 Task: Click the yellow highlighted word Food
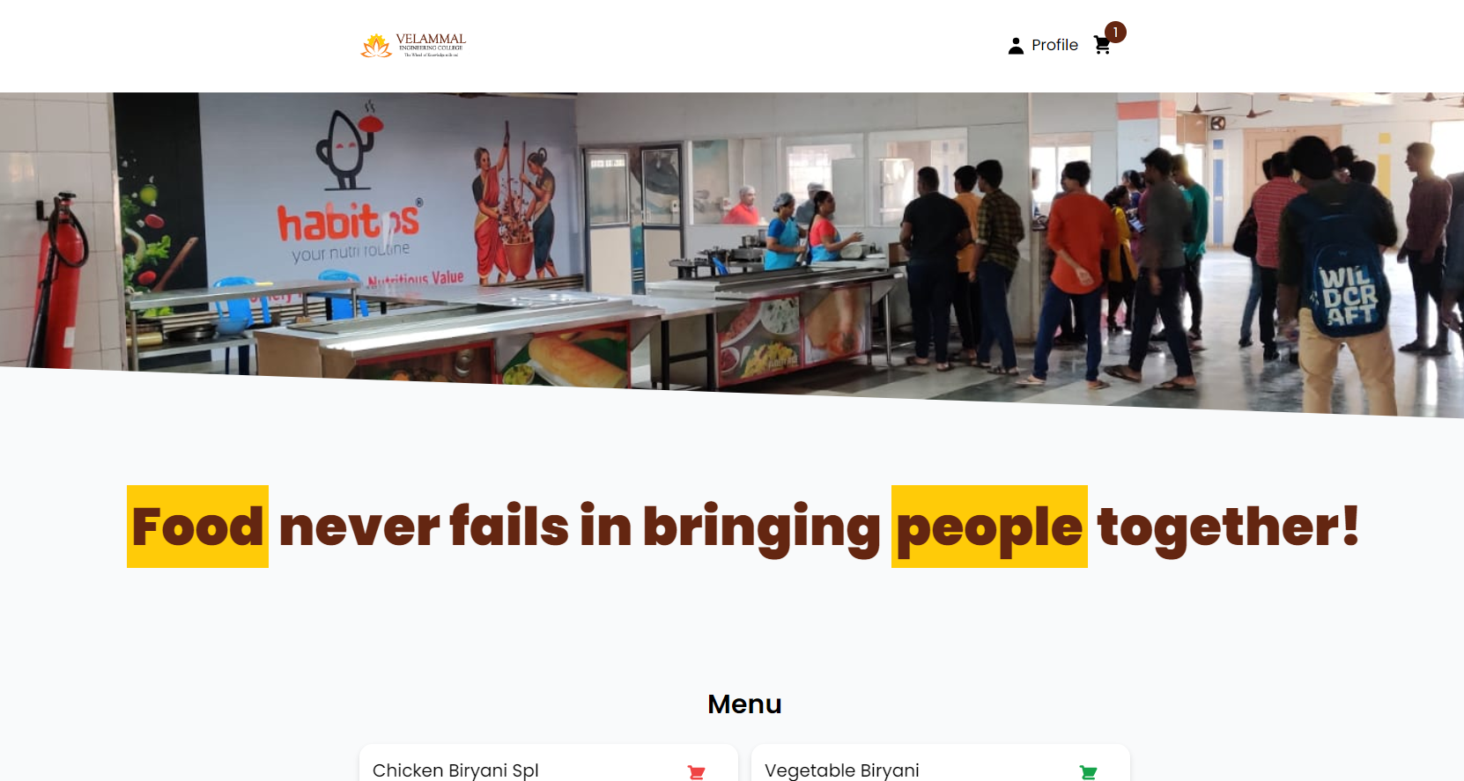tap(197, 527)
